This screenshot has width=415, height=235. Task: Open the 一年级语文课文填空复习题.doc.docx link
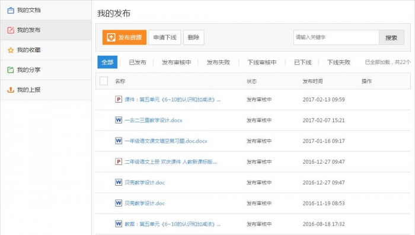[x=166, y=141]
